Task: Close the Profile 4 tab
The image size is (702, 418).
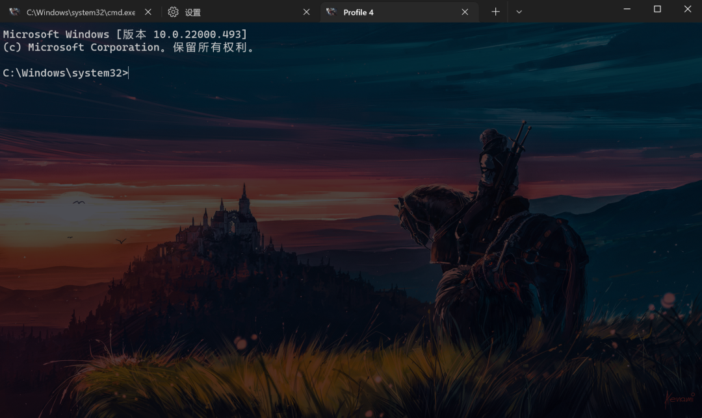Action: (x=465, y=12)
